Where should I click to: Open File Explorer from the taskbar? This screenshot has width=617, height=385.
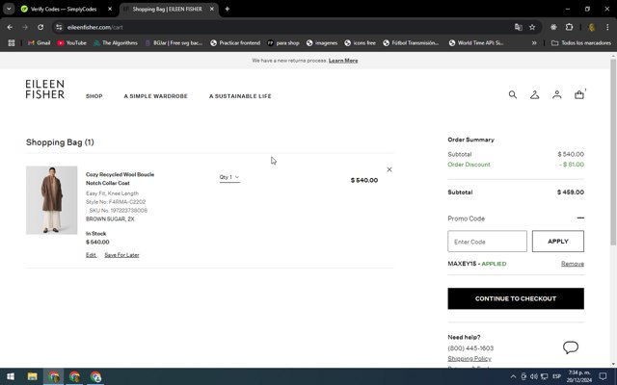[x=32, y=376]
